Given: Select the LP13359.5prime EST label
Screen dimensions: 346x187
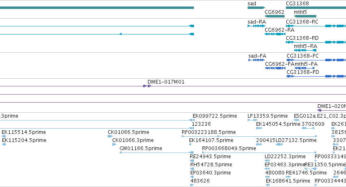Looking at the screenshot, I should point(268,116).
